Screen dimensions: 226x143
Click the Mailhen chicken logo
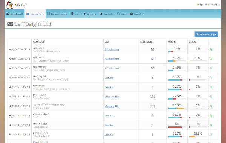coord(10,5)
